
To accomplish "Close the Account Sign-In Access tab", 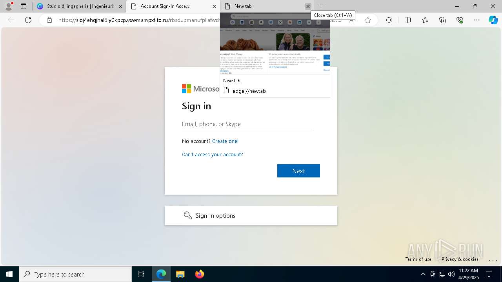I will [x=214, y=6].
